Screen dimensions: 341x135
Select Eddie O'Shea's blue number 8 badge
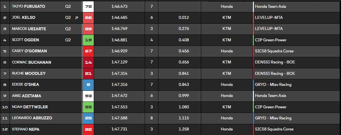pos(88,85)
